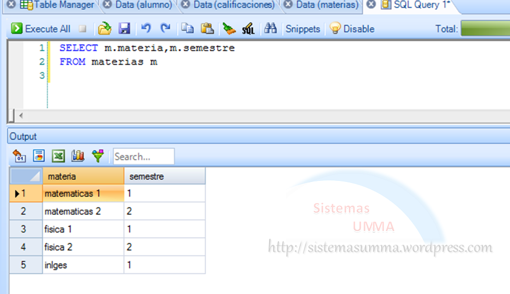
Task: Export output results to Excel
Action: click(58, 156)
